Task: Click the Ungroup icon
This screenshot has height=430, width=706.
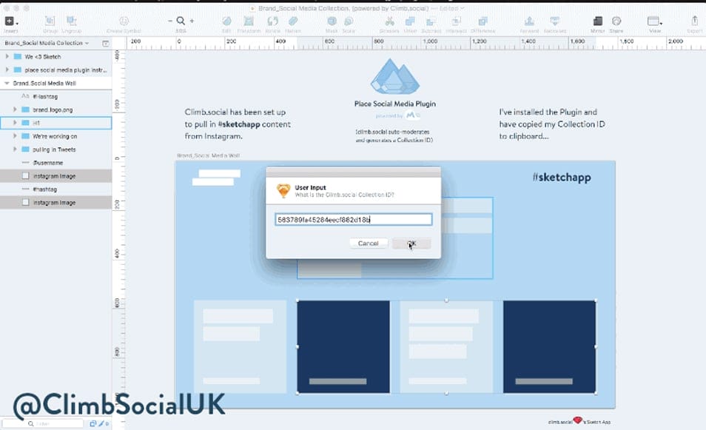Action: (73, 21)
